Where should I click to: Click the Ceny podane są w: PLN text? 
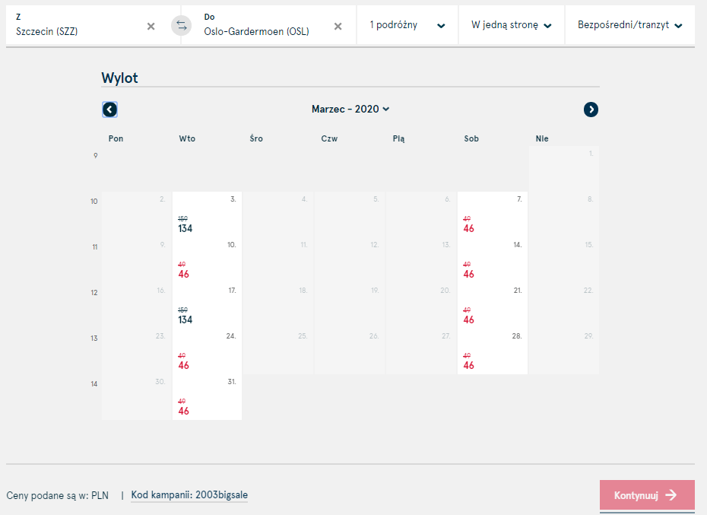[58, 495]
